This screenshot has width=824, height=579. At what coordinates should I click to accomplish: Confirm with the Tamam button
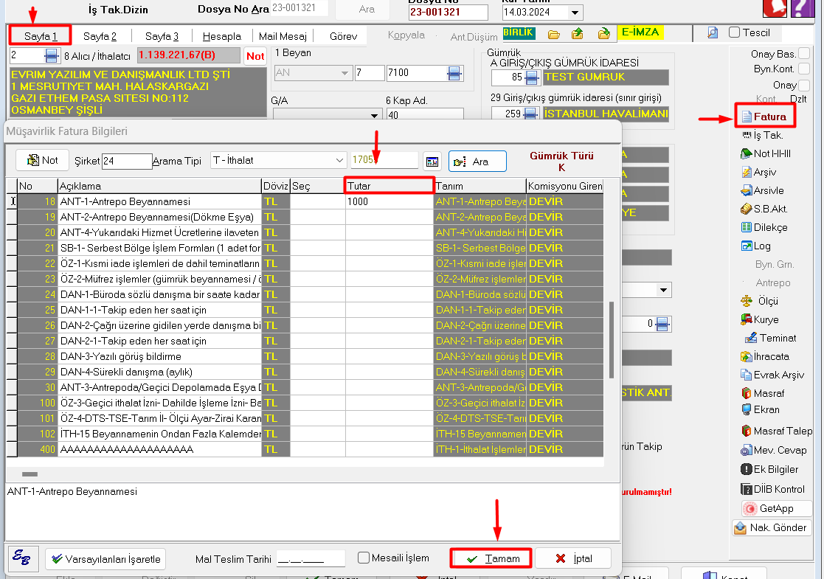pyautogui.click(x=491, y=558)
